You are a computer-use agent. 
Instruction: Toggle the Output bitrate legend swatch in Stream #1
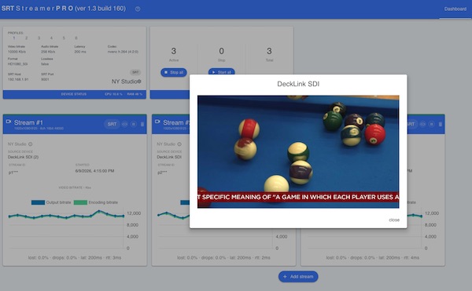(x=38, y=202)
